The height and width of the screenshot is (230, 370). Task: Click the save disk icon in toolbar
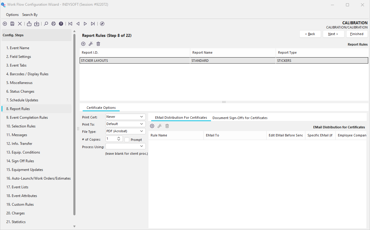tap(12, 24)
